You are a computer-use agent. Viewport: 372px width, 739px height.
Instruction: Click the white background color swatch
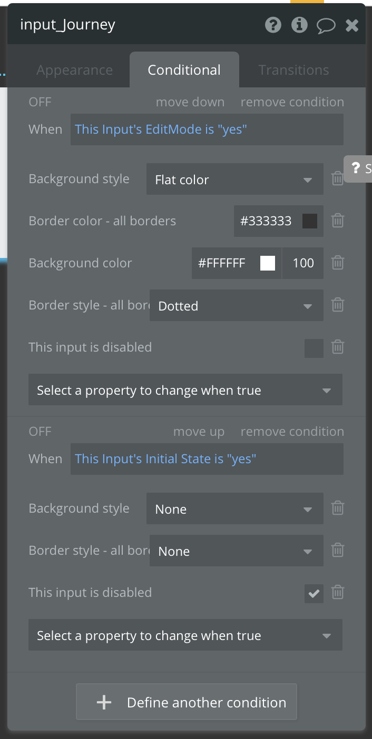(x=268, y=263)
